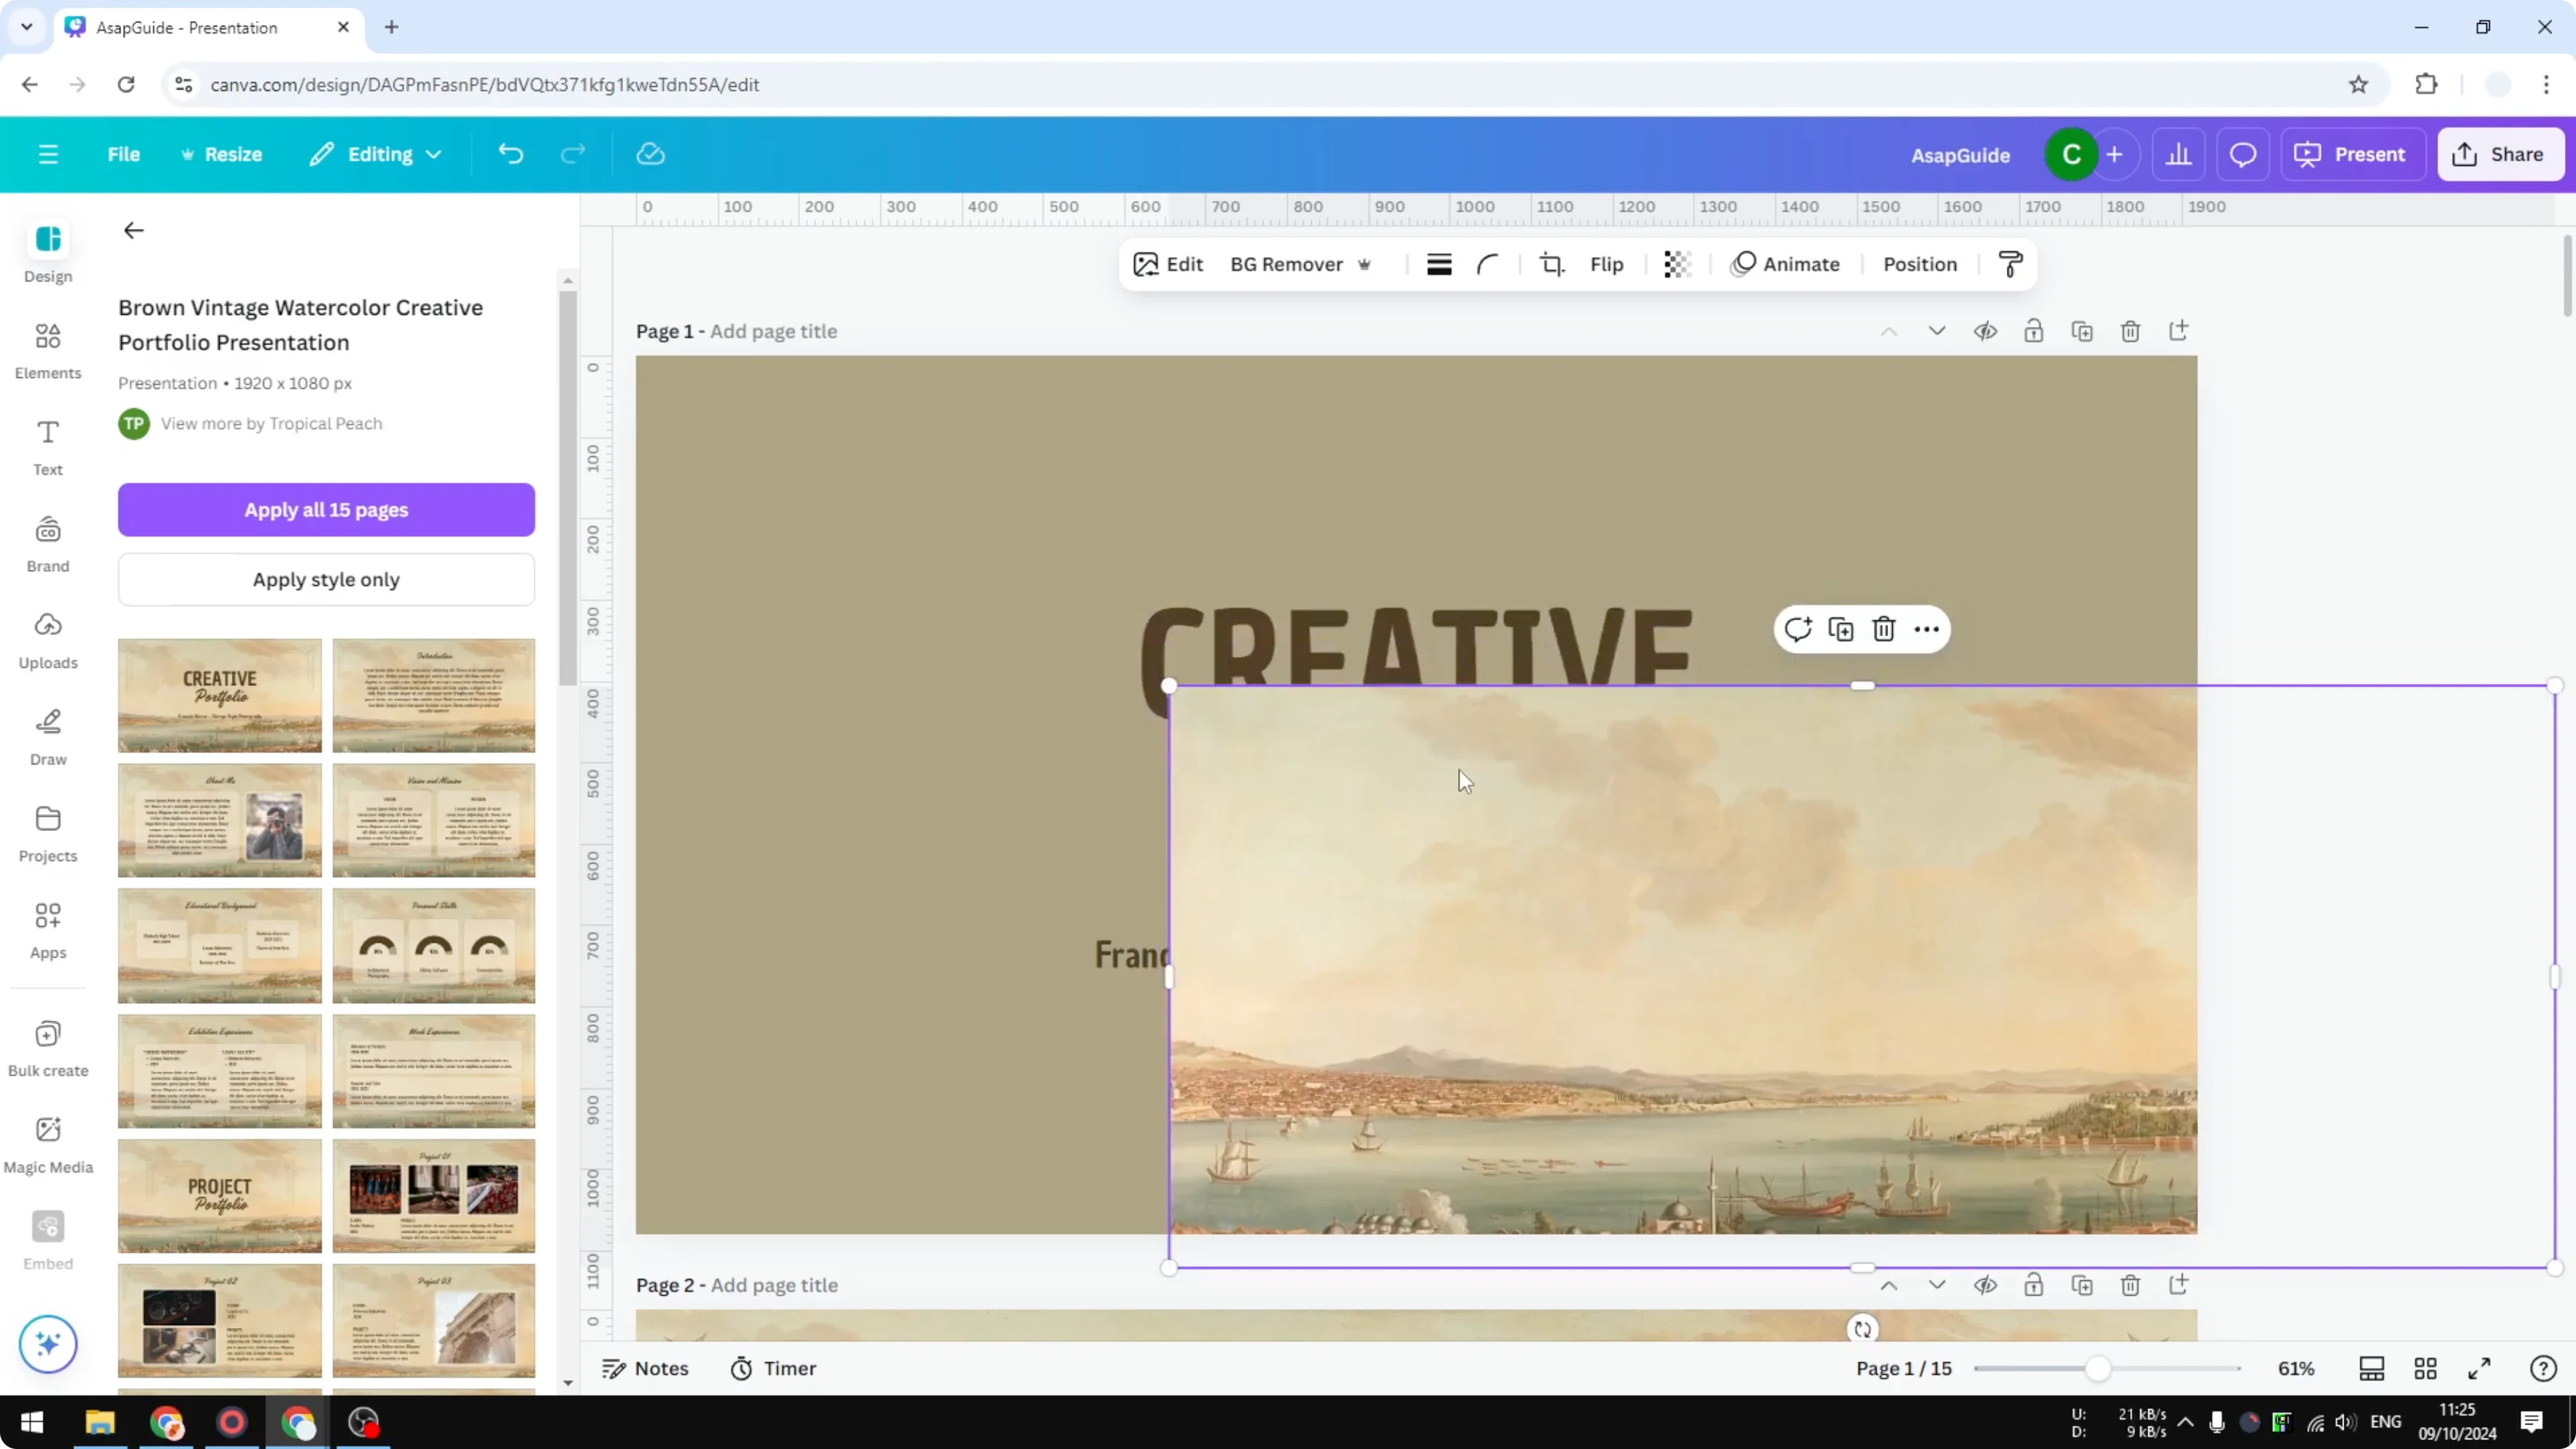
Task: Open Position panel
Action: (1919, 264)
